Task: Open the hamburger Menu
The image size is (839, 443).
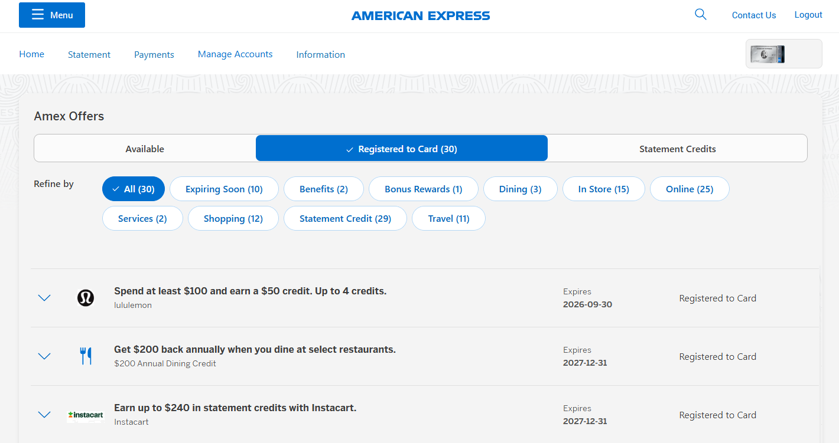Action: click(x=51, y=15)
